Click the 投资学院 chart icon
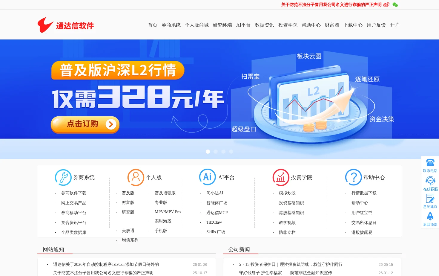439x276 pixels. click(281, 177)
